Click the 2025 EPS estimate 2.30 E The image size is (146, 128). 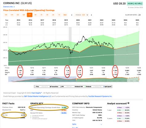click(x=139, y=71)
